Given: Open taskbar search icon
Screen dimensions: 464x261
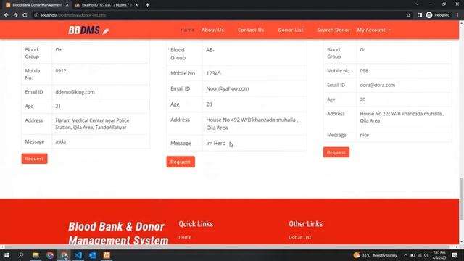Looking at the screenshot, I should (x=21, y=255).
